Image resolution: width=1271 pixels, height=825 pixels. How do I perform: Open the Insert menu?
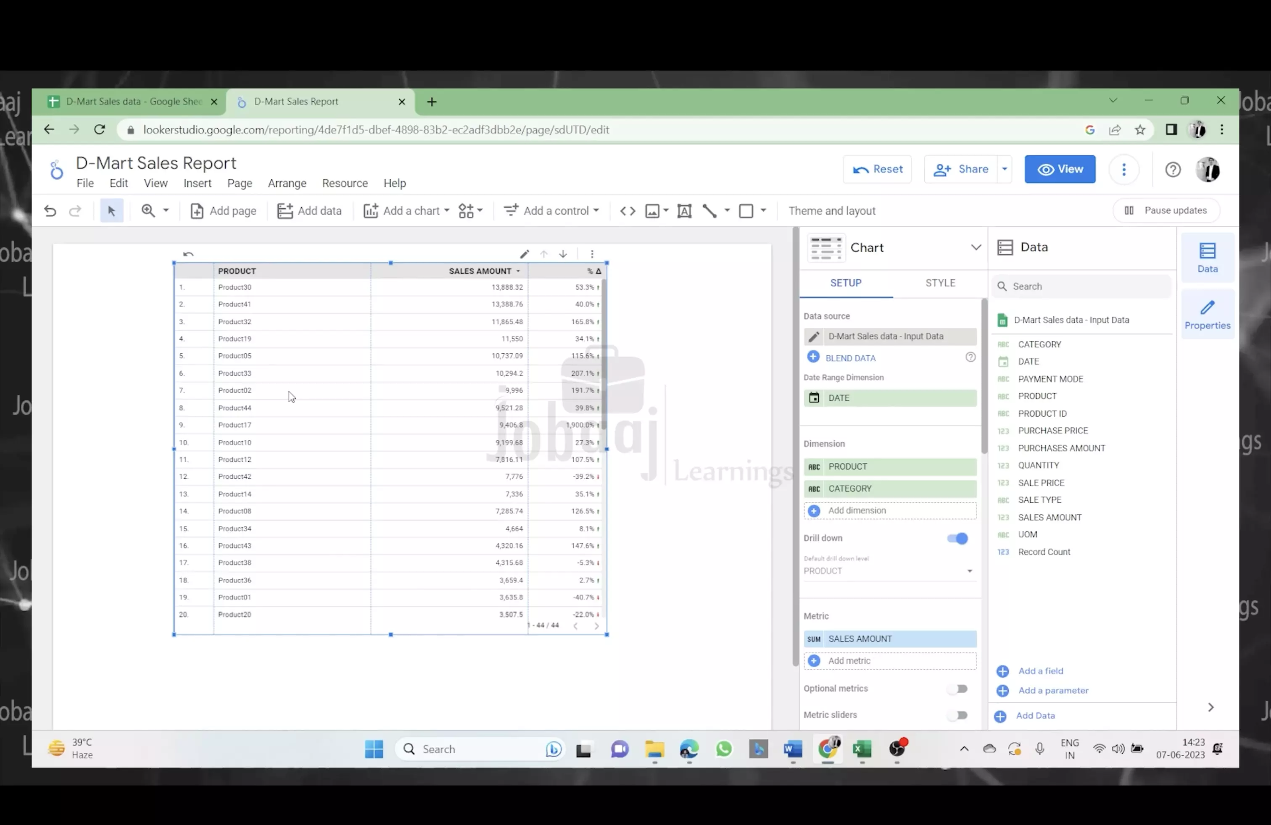198,183
